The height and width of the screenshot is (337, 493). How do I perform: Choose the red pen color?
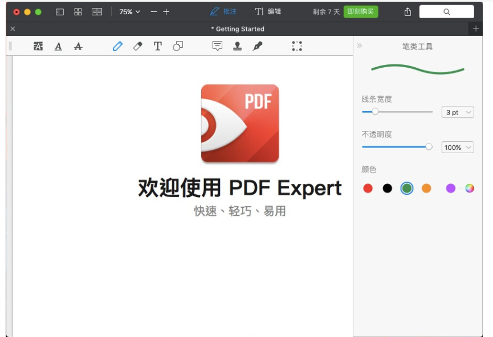click(x=368, y=188)
